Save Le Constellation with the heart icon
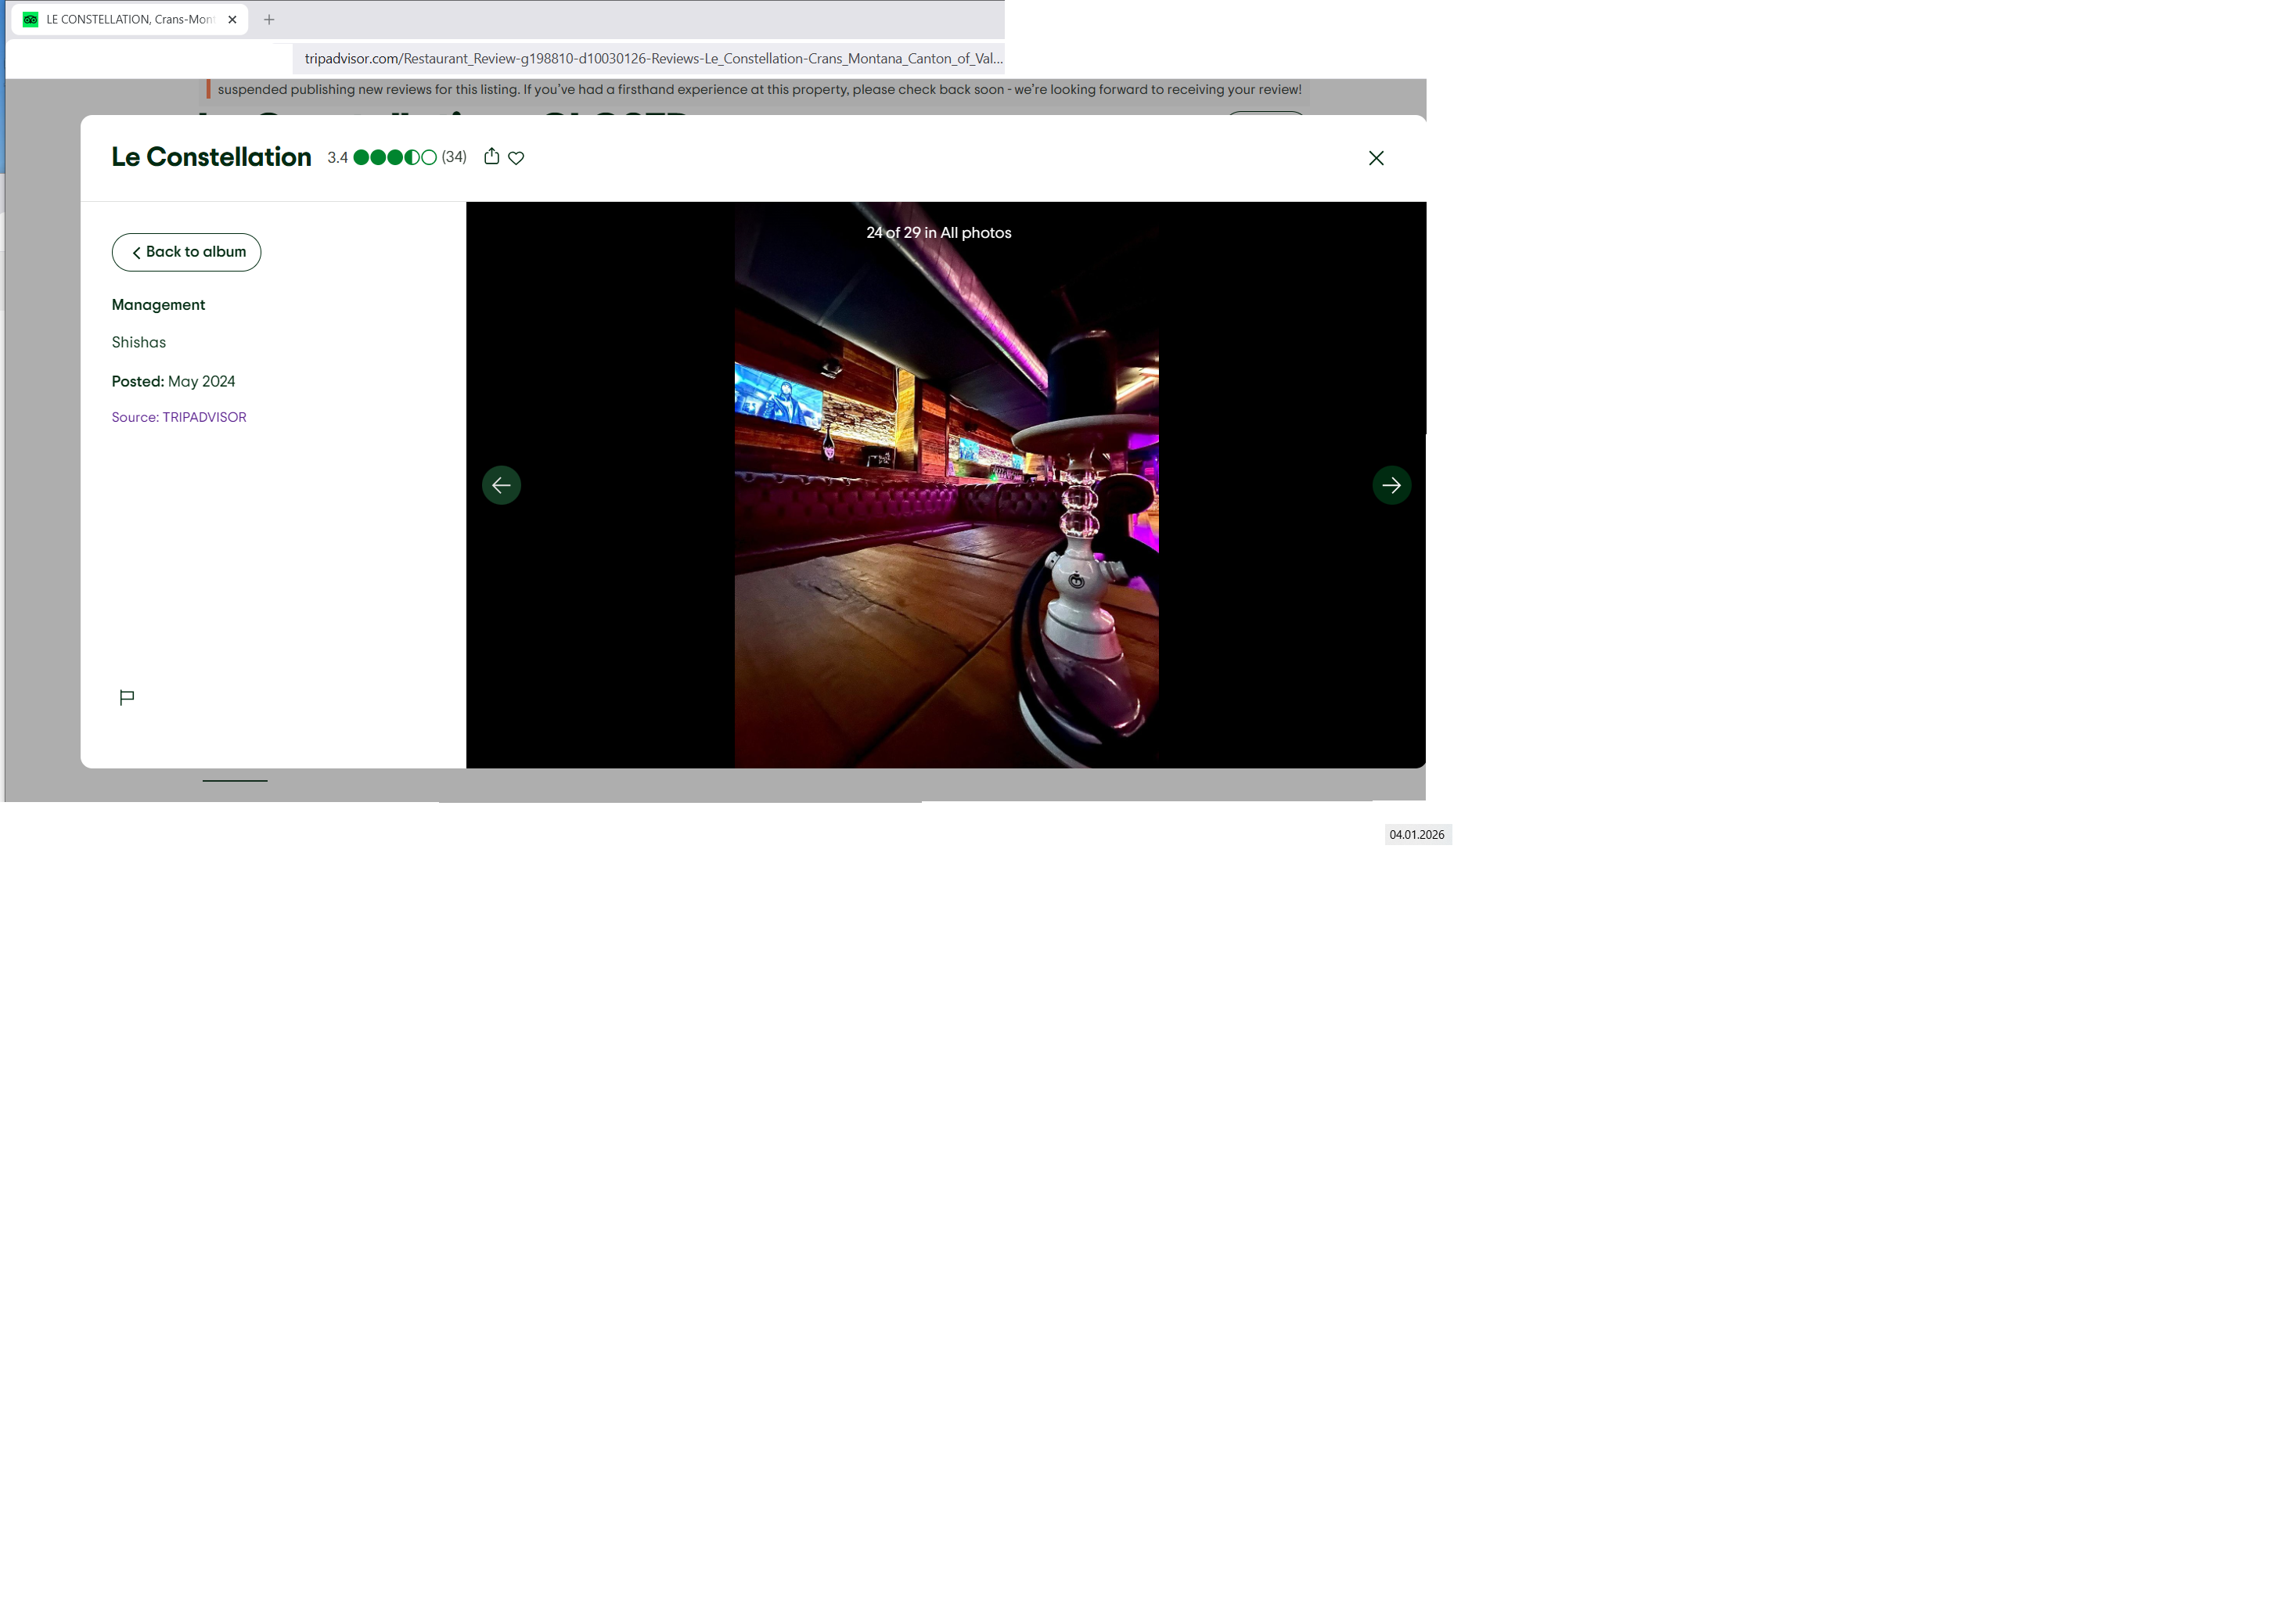The width and height of the screenshot is (2296, 1601). 516,157
